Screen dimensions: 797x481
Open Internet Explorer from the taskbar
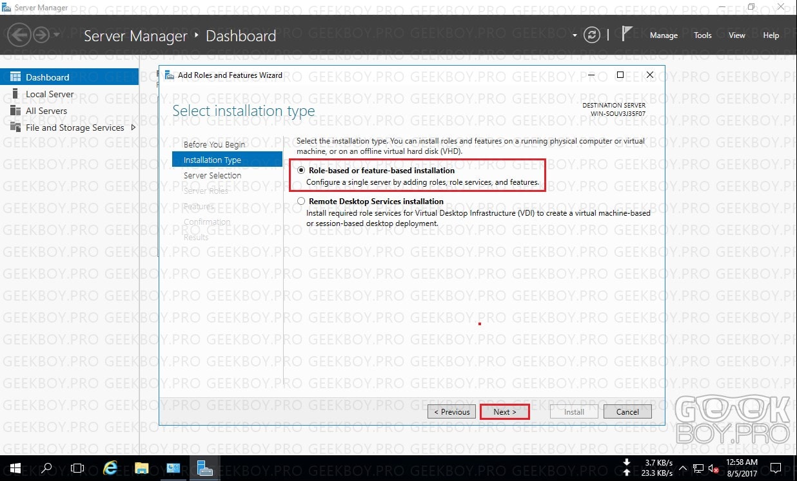pos(110,468)
